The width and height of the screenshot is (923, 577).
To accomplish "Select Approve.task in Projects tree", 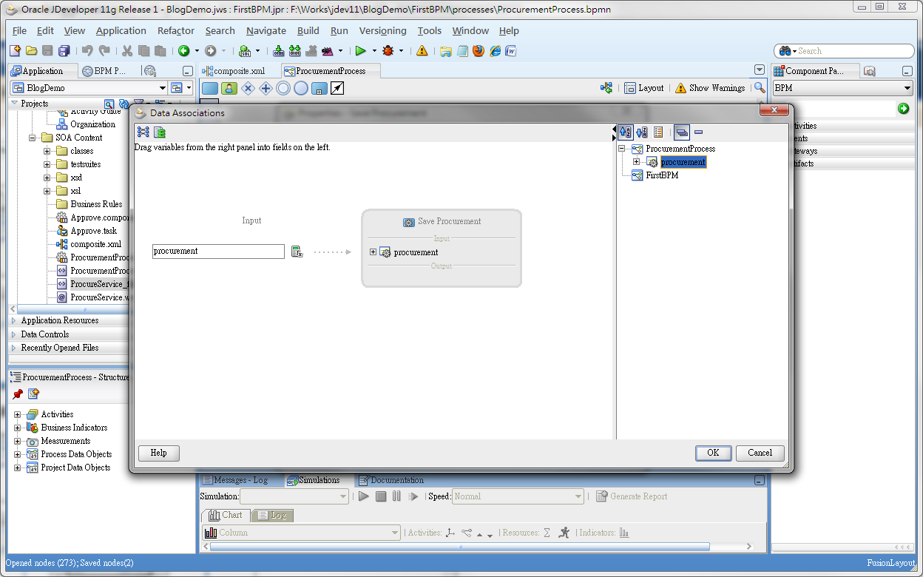I will coord(93,231).
